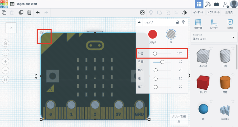The image size is (238, 127).
Task: Click the shapes panel scrollbar
Action: tap(237, 57)
